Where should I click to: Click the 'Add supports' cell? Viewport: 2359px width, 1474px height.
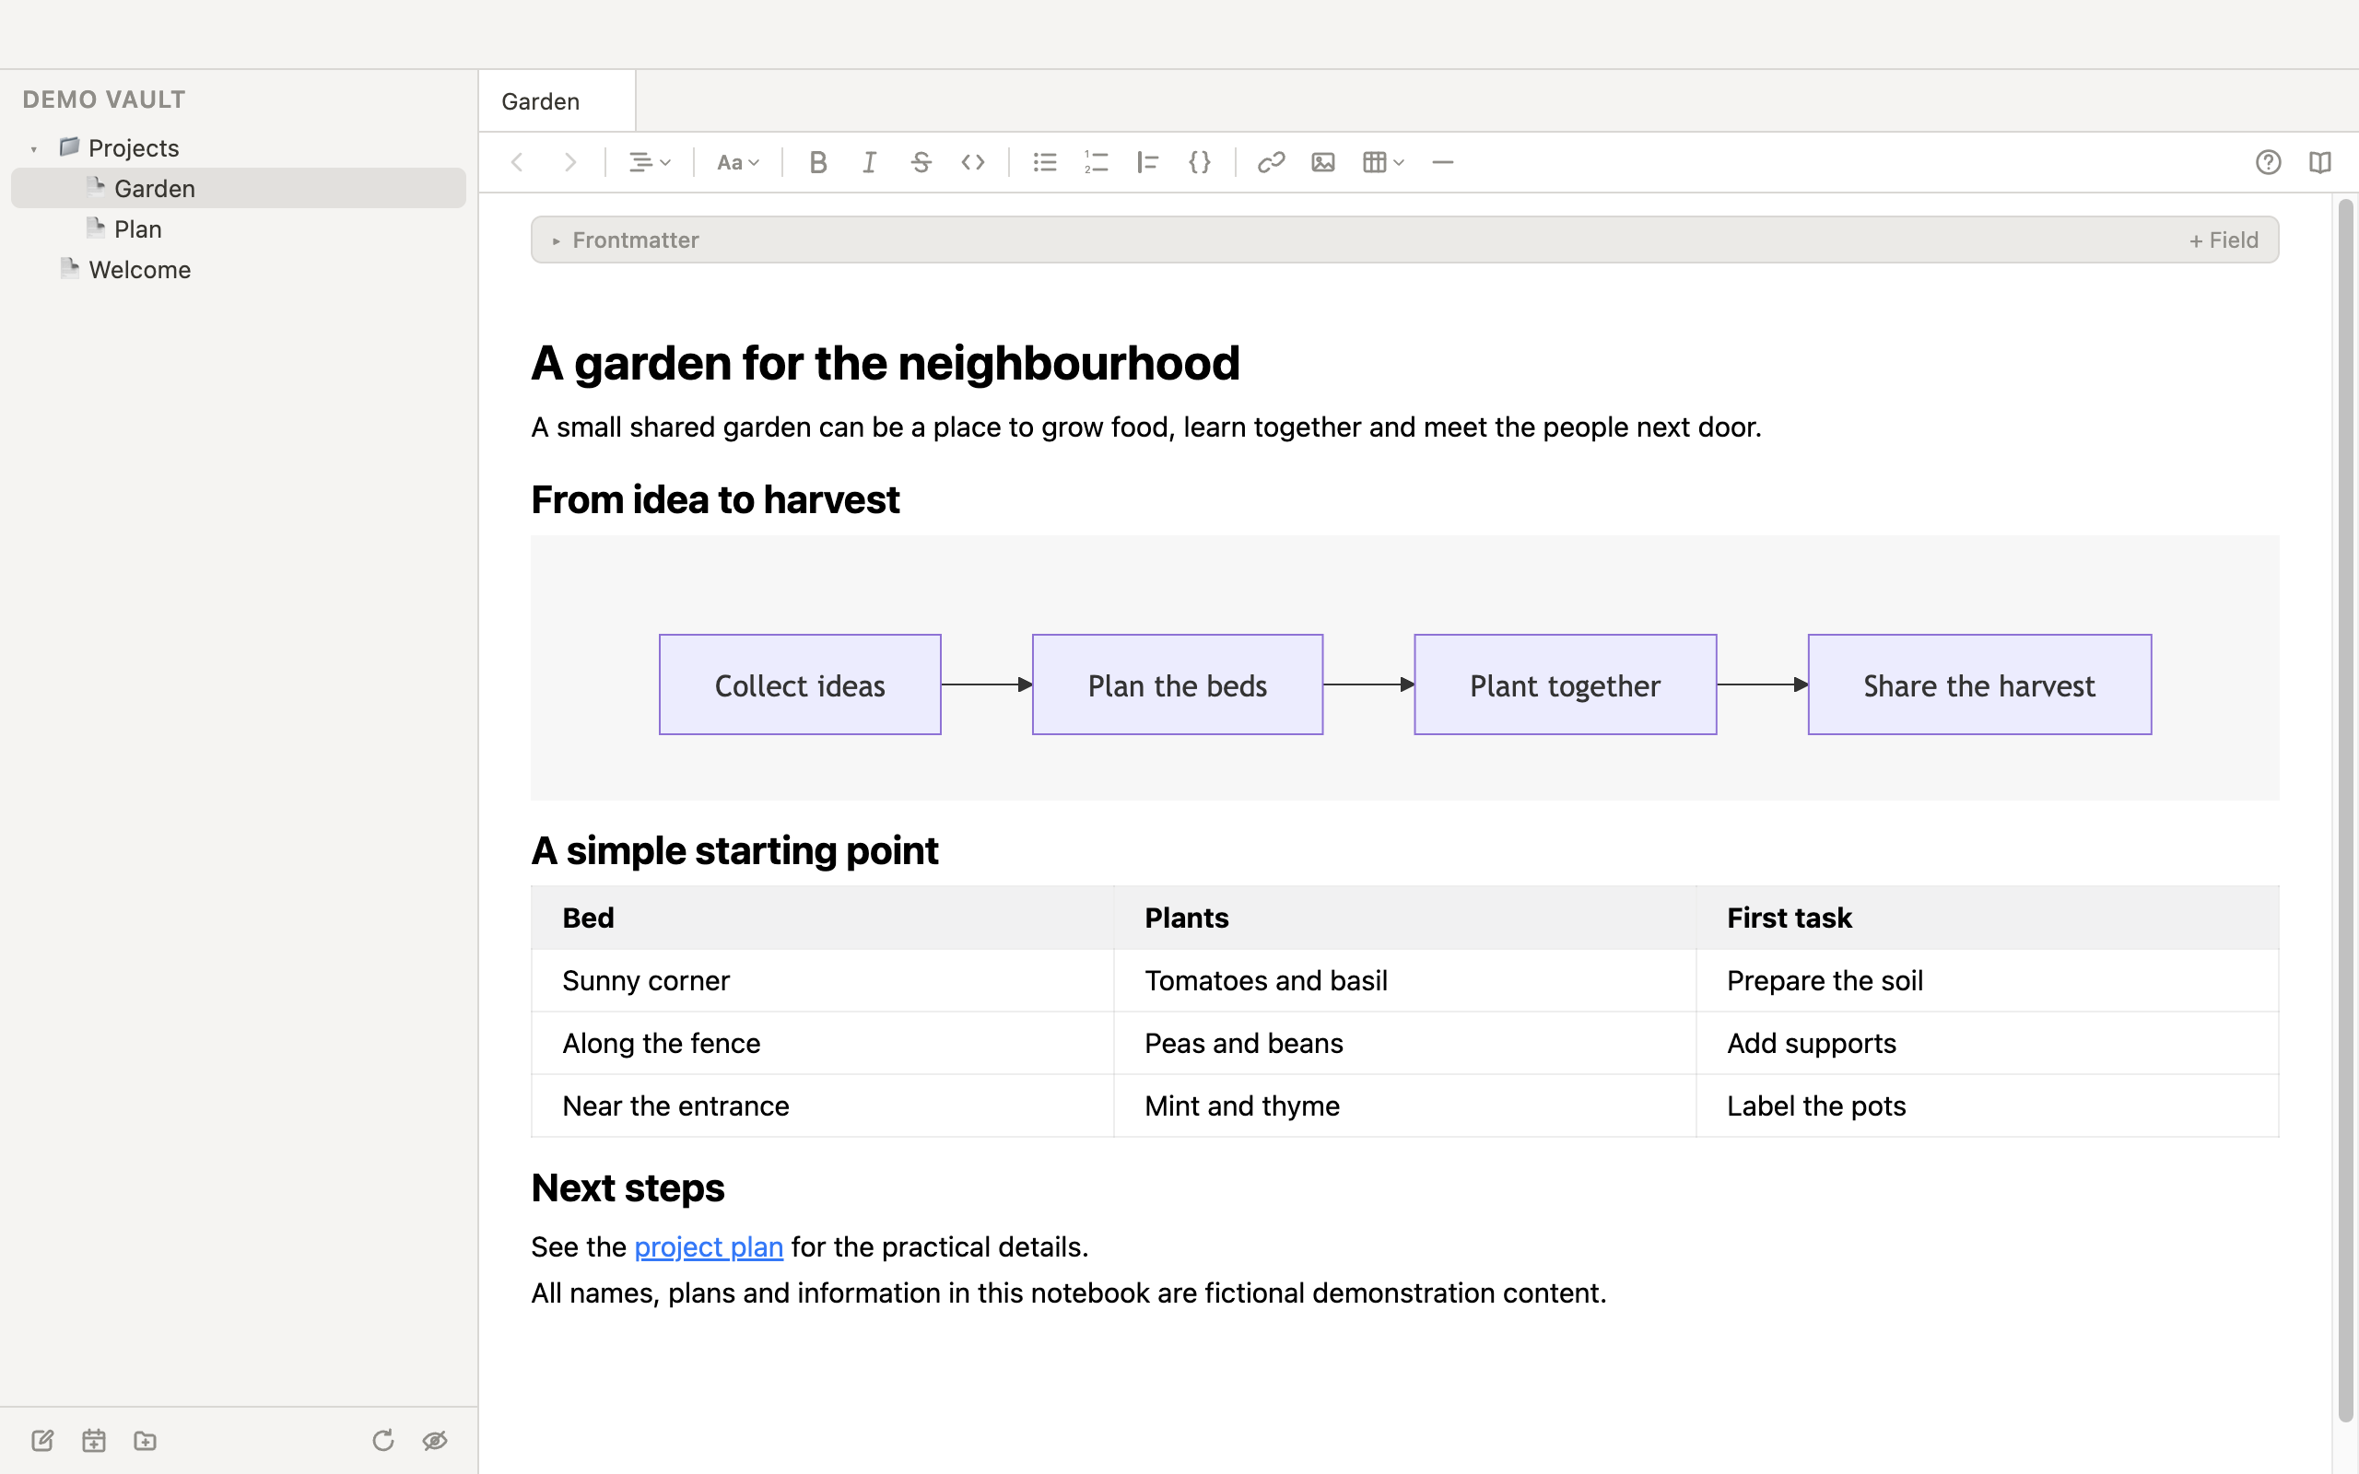1988,1043
